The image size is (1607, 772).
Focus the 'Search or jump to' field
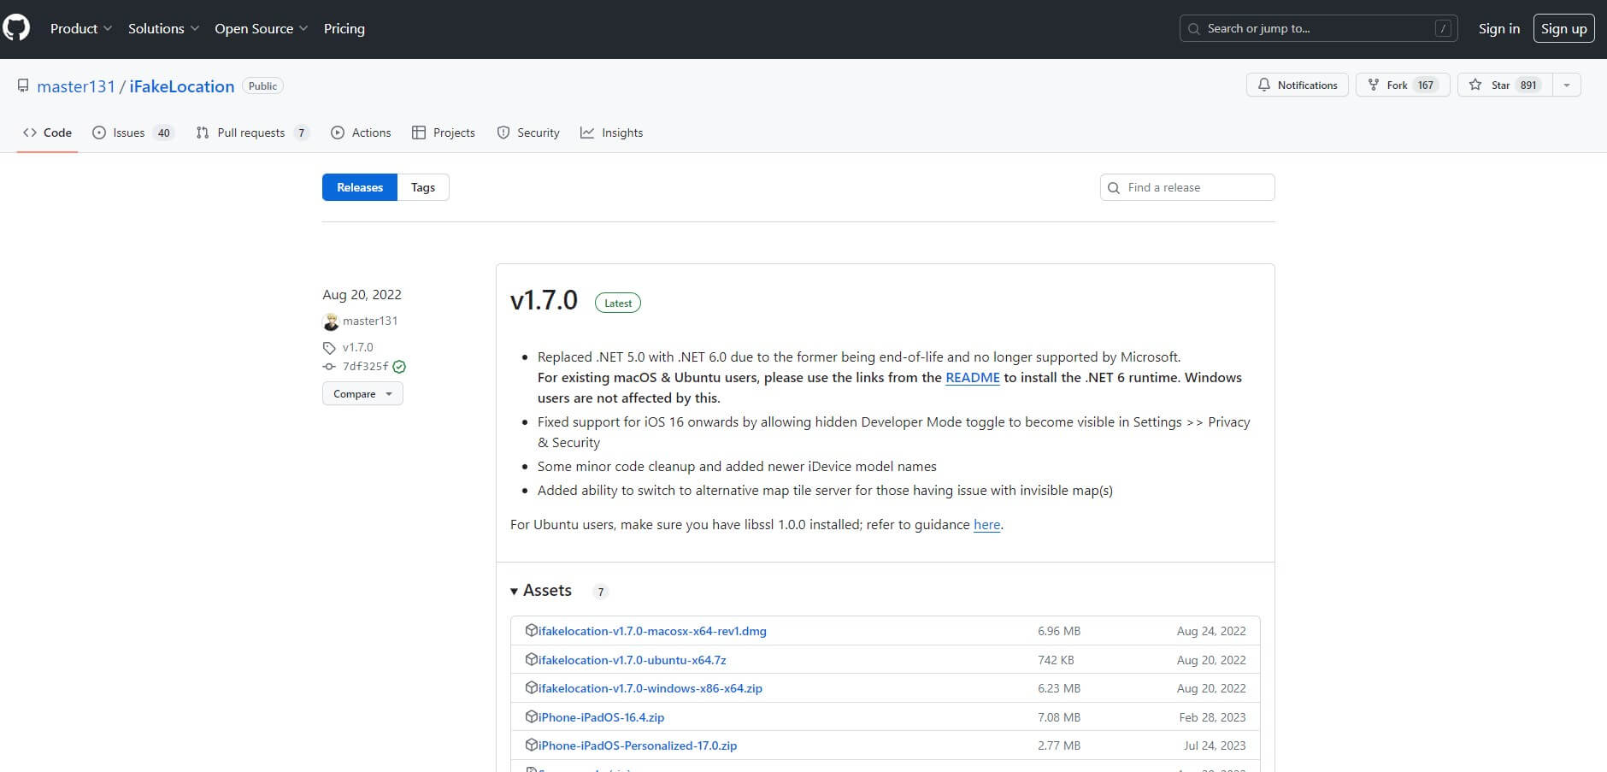[1318, 28]
